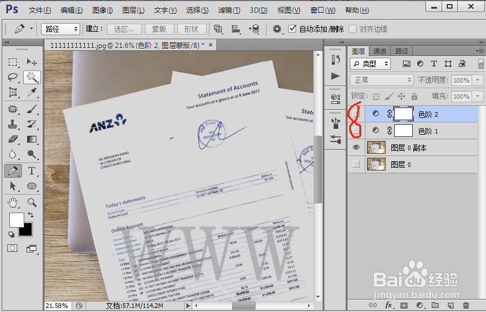Switch to the 路径 tab

(x=401, y=51)
